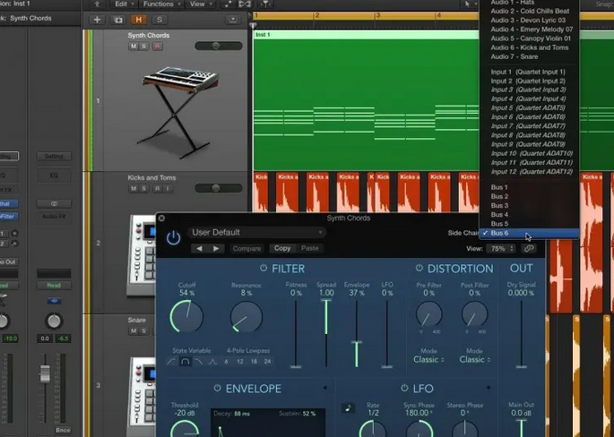Record-enable the Synth Chords track
This screenshot has height=437, width=614.
[x=158, y=47]
